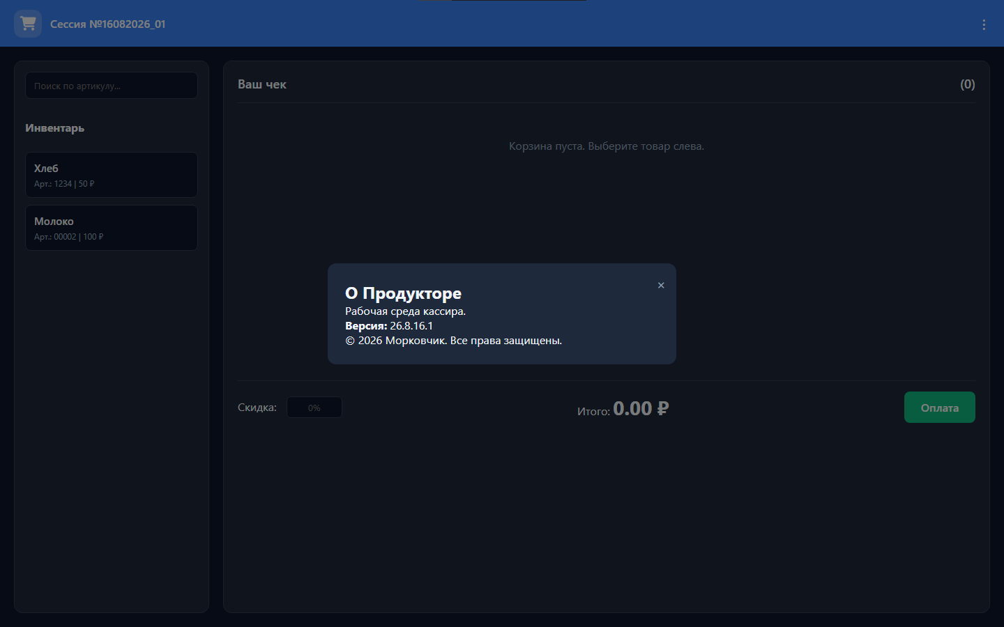1004x627 pixels.
Task: Focus the 'Поиск по артикулу' search field
Action: pyautogui.click(x=112, y=86)
